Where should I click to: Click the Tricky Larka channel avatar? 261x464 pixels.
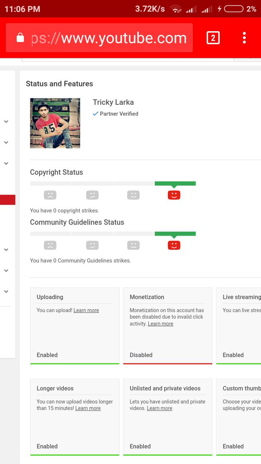(x=55, y=123)
